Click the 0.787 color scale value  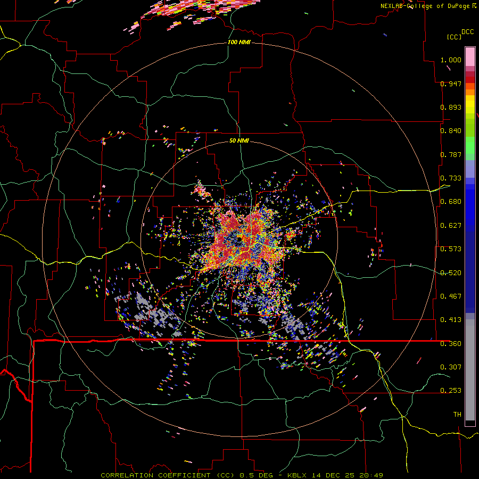pos(451,154)
